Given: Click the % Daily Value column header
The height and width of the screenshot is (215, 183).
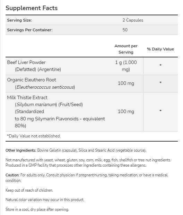Looking at the screenshot, I should (160, 49).
